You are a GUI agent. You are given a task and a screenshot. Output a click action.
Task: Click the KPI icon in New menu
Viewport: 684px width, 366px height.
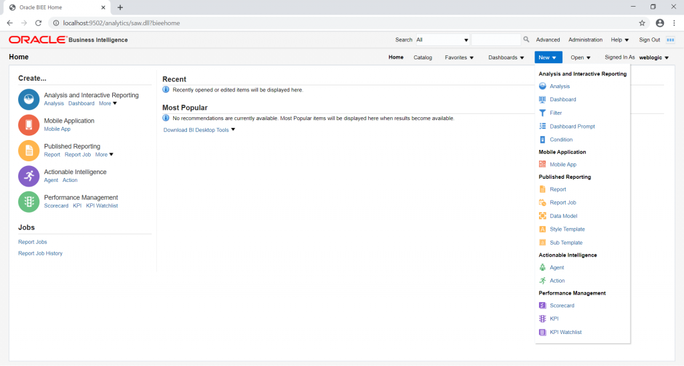tap(542, 319)
